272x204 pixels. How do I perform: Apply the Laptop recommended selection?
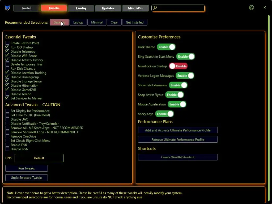click(x=78, y=22)
